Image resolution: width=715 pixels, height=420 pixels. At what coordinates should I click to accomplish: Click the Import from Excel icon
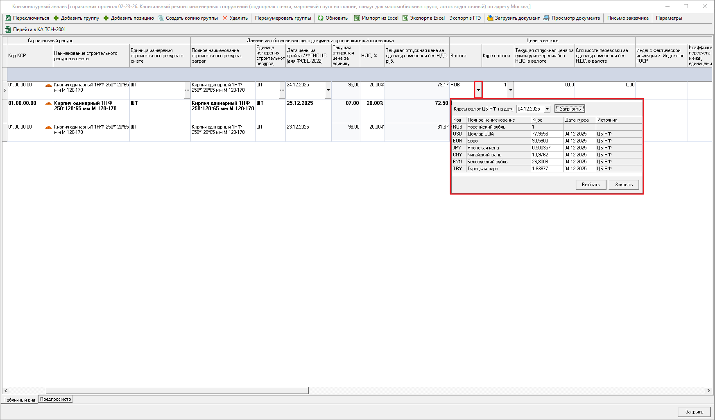(357, 18)
